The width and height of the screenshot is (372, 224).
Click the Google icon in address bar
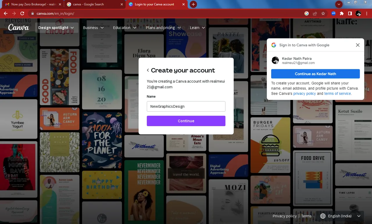click(307, 13)
